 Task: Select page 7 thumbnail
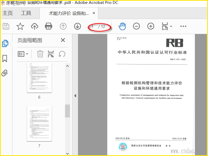tap(40, 124)
